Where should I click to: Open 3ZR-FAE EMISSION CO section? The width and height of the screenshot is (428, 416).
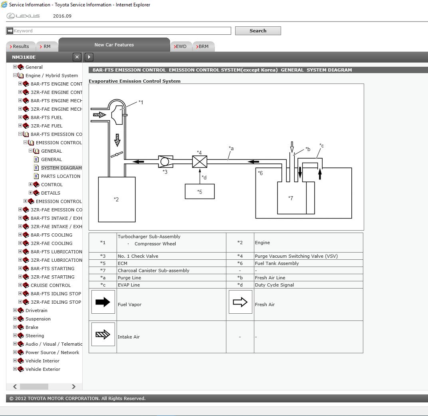(x=56, y=210)
